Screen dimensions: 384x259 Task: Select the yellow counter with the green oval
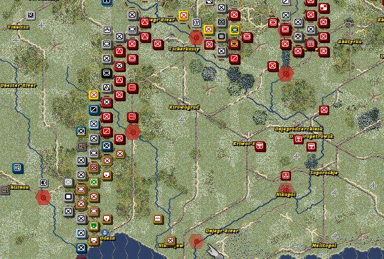click(235, 30)
